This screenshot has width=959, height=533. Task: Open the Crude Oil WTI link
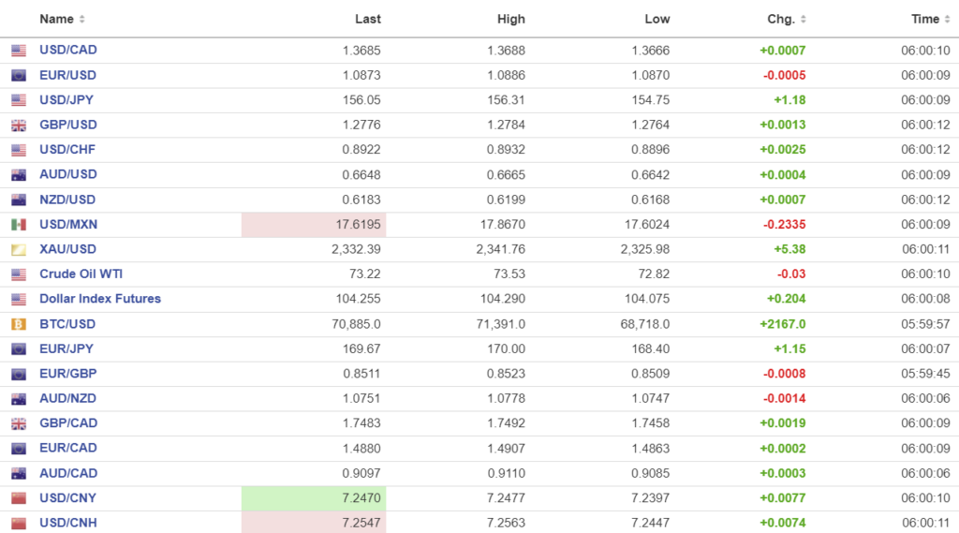81,274
